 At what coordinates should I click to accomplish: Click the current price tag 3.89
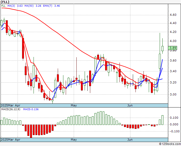(x=172, y=48)
